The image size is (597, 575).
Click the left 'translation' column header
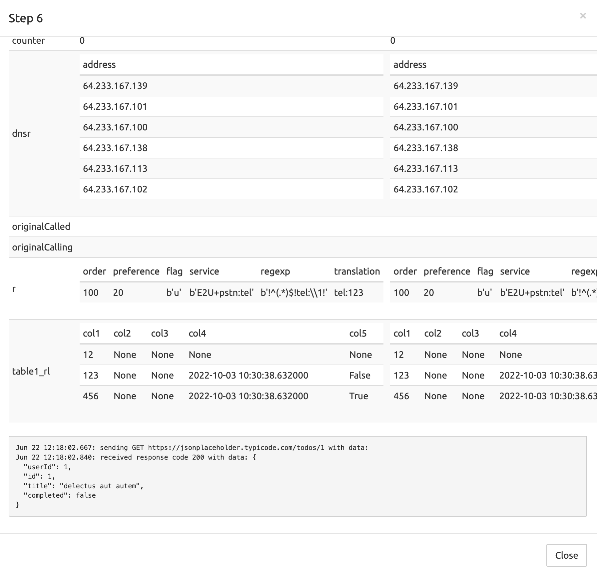(x=357, y=271)
